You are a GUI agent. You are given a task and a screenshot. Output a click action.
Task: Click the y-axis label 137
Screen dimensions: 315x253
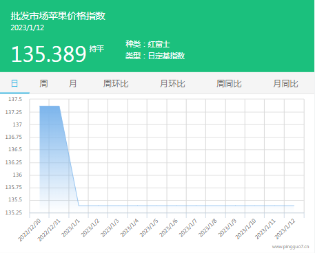(x=17, y=124)
